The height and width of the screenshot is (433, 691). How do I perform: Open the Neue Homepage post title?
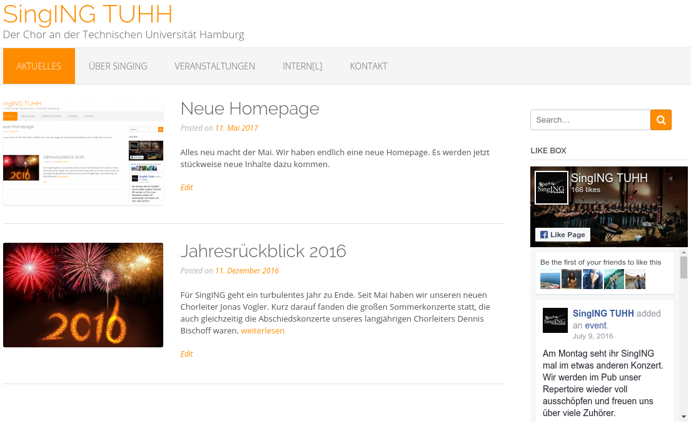click(x=250, y=108)
